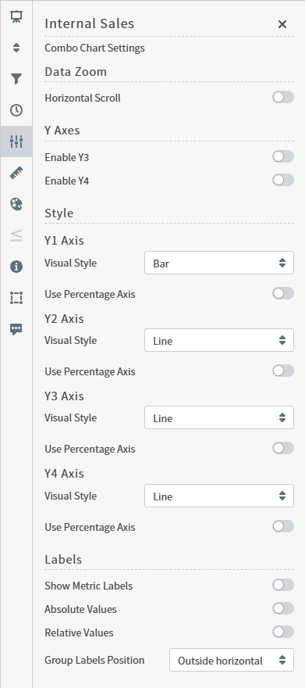Enable the Y4 axis toggle
The image size is (305, 688).
(x=283, y=180)
